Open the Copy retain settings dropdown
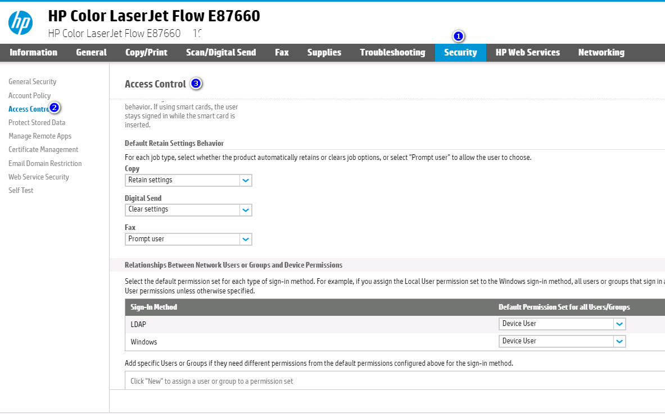Image resolution: width=665 pixels, height=414 pixels. pos(188,180)
